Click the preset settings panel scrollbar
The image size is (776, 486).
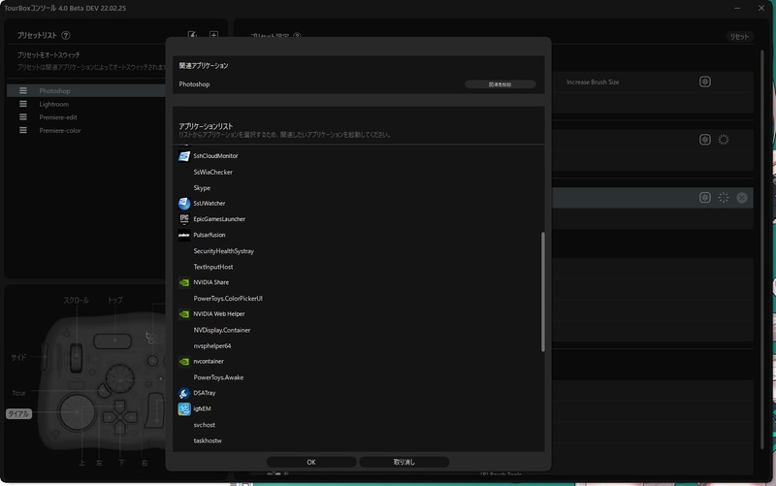762,249
